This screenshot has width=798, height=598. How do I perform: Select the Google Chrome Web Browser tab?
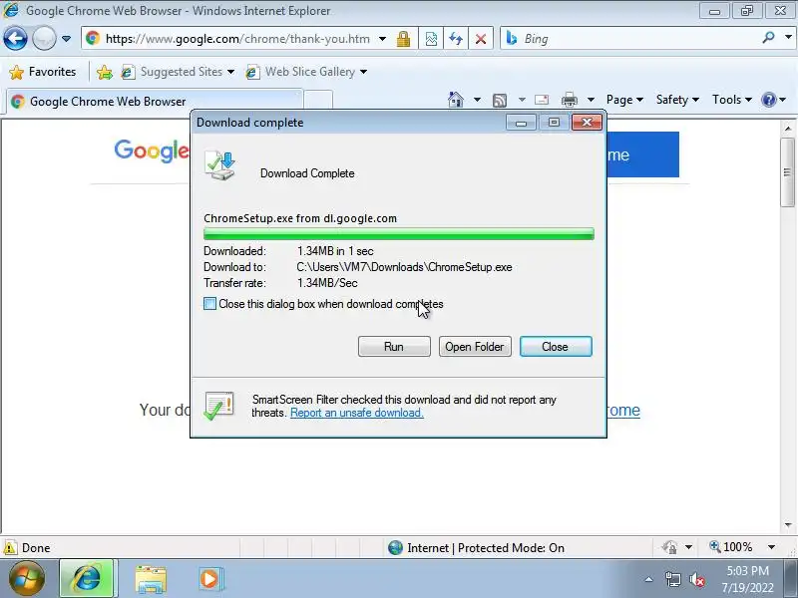point(155,102)
